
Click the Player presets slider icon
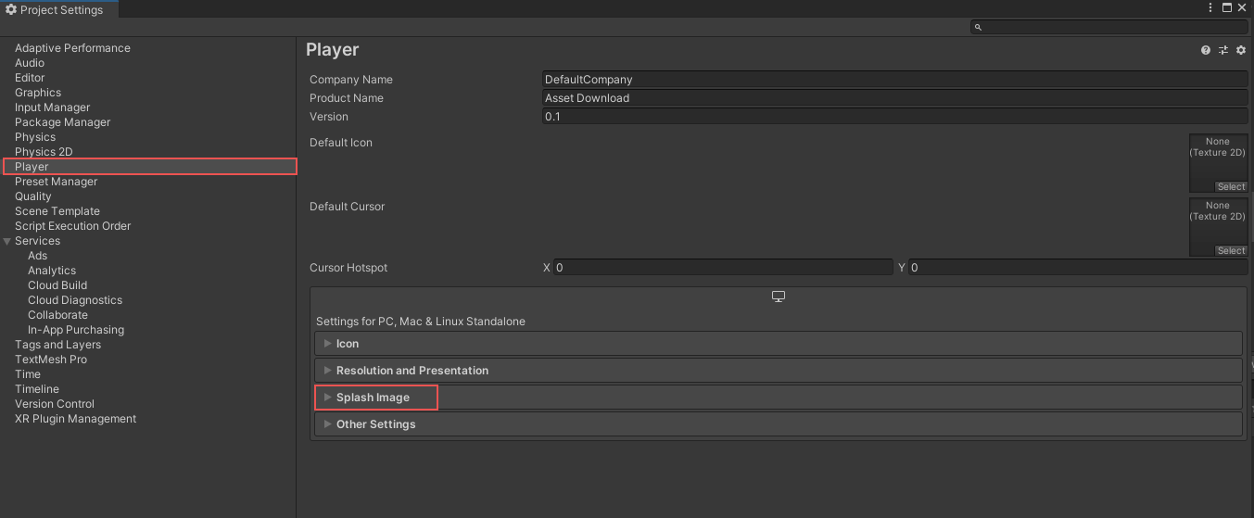point(1223,50)
